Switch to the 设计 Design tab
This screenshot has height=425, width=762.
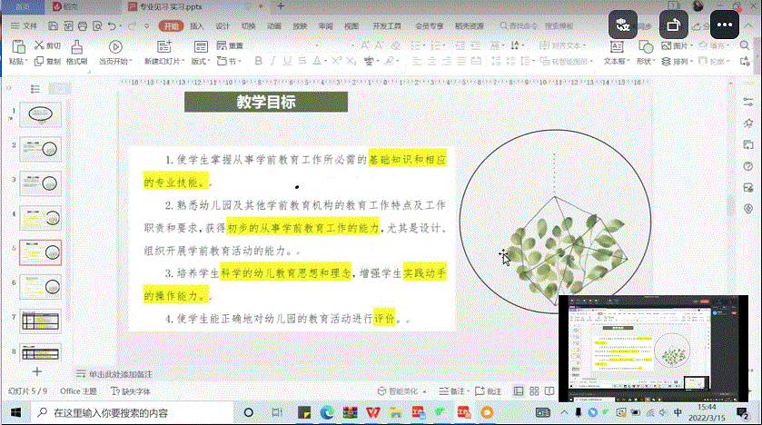coord(223,25)
